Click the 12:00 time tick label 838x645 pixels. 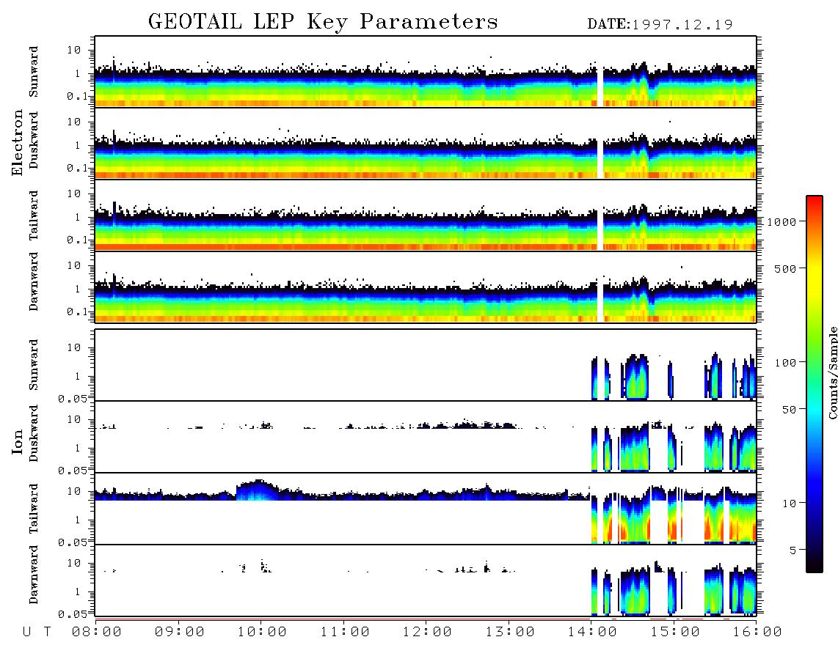[427, 632]
